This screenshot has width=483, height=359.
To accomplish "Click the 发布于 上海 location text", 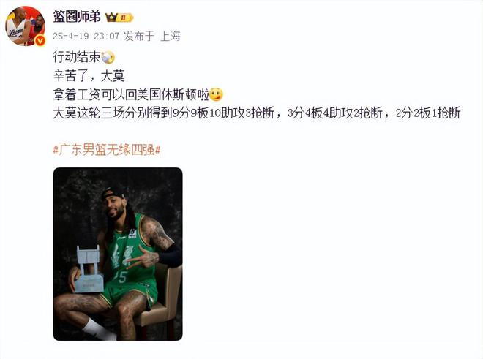I will tap(152, 37).
